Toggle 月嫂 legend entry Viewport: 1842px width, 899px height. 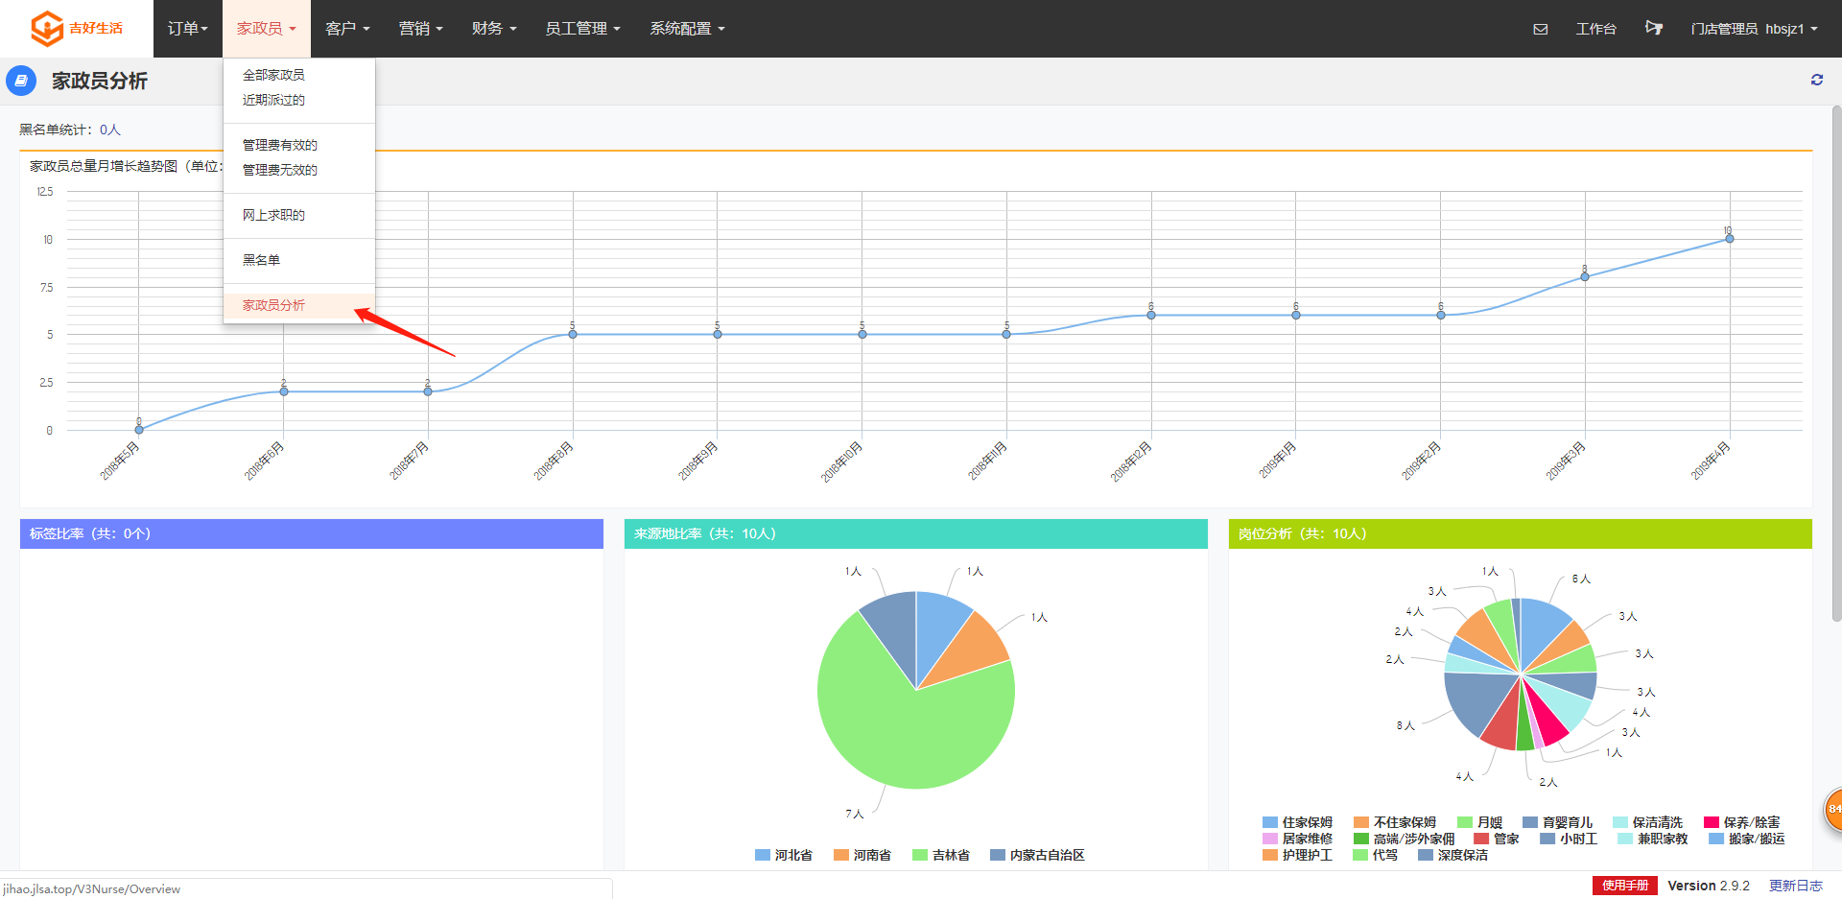[x=1479, y=822]
